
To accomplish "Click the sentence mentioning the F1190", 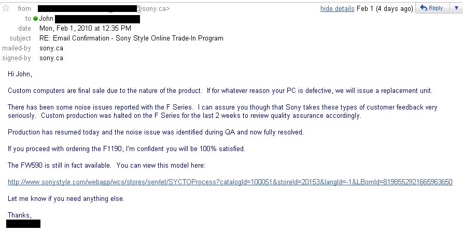I will click(127, 149).
